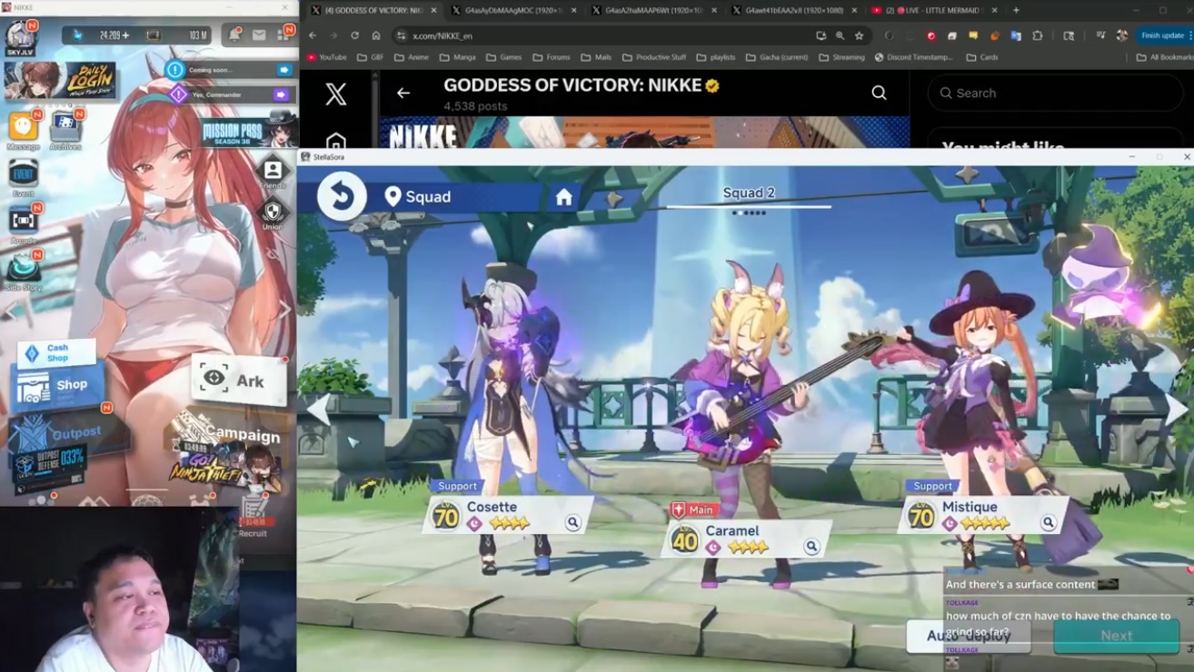Open the Ark button in NIKKE
Screen dimensions: 1194x672
(238, 380)
